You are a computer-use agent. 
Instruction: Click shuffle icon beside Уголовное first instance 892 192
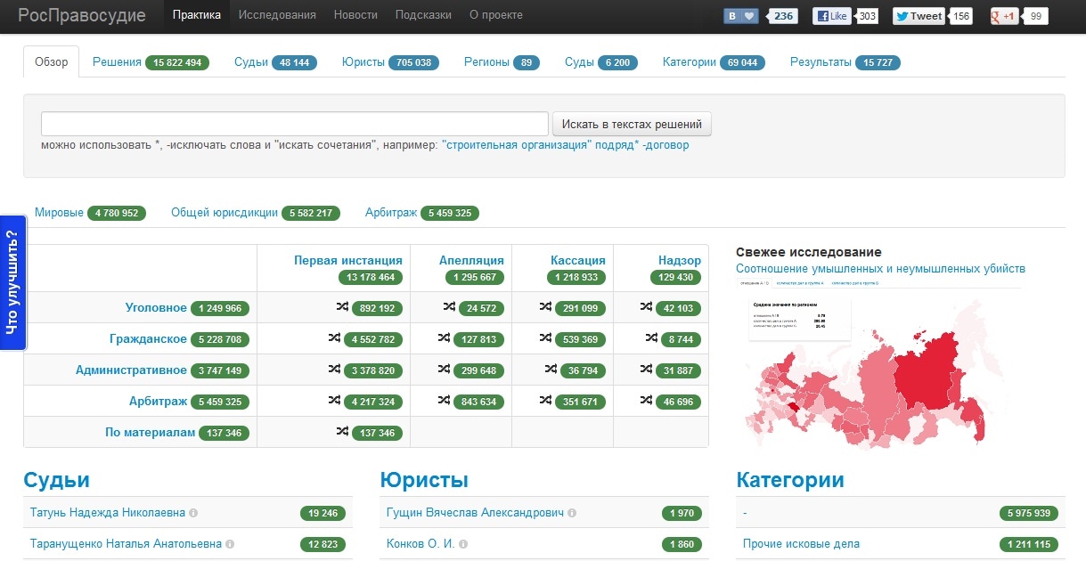pos(343,307)
